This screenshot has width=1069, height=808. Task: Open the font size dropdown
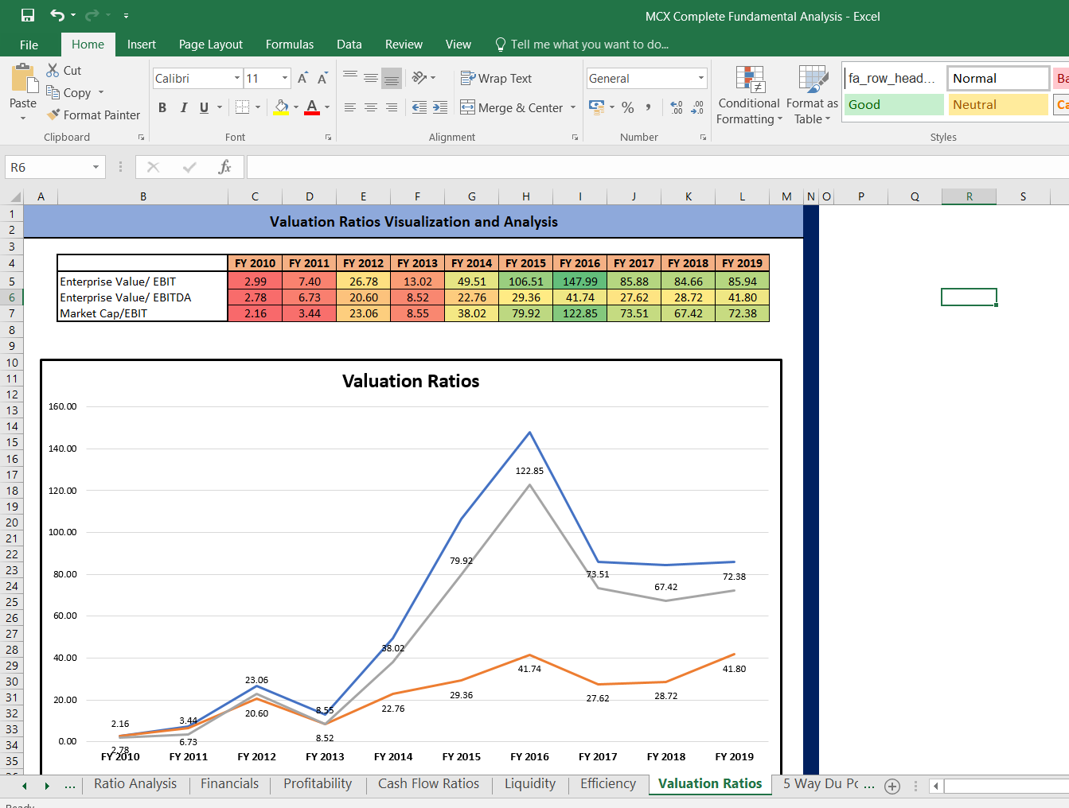(x=285, y=78)
